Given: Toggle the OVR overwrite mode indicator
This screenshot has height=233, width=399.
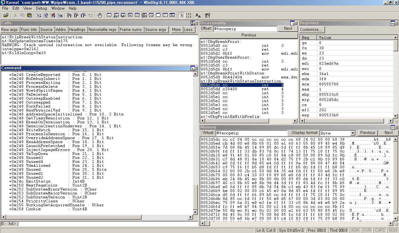Looking at the screenshot, I should 367,230.
